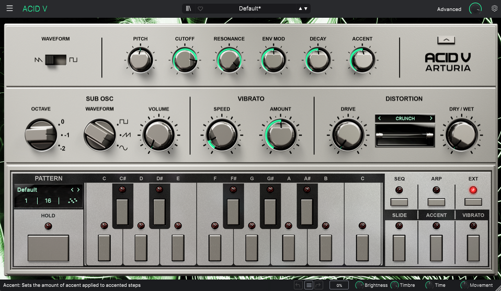Click the Brightness macro knob
The image size is (501, 291).
tap(359, 285)
